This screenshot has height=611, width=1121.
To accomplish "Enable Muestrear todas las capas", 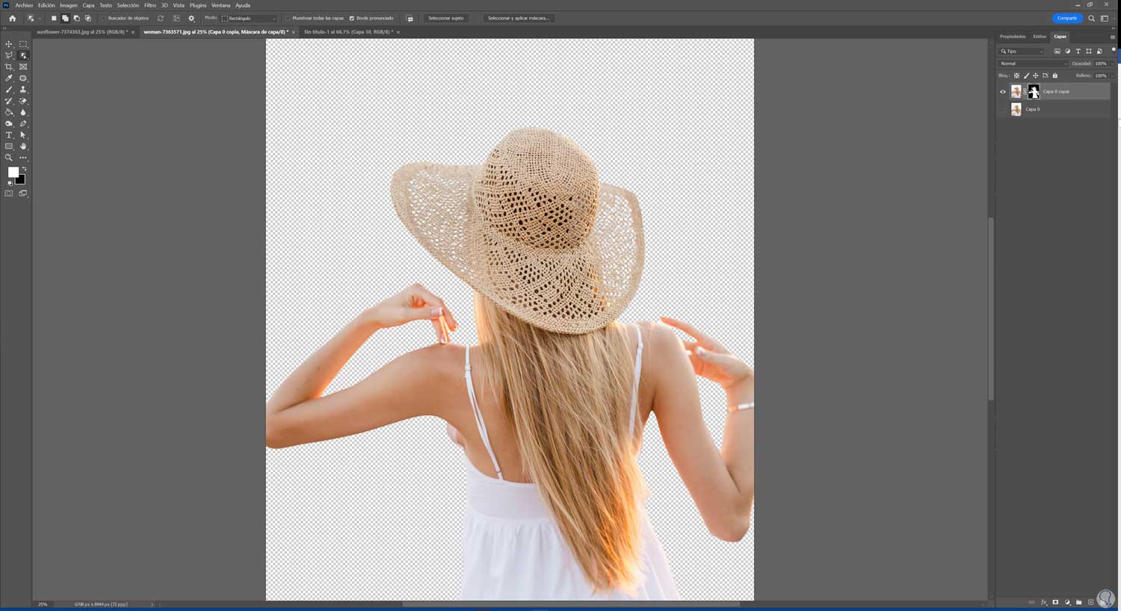I will click(x=288, y=19).
